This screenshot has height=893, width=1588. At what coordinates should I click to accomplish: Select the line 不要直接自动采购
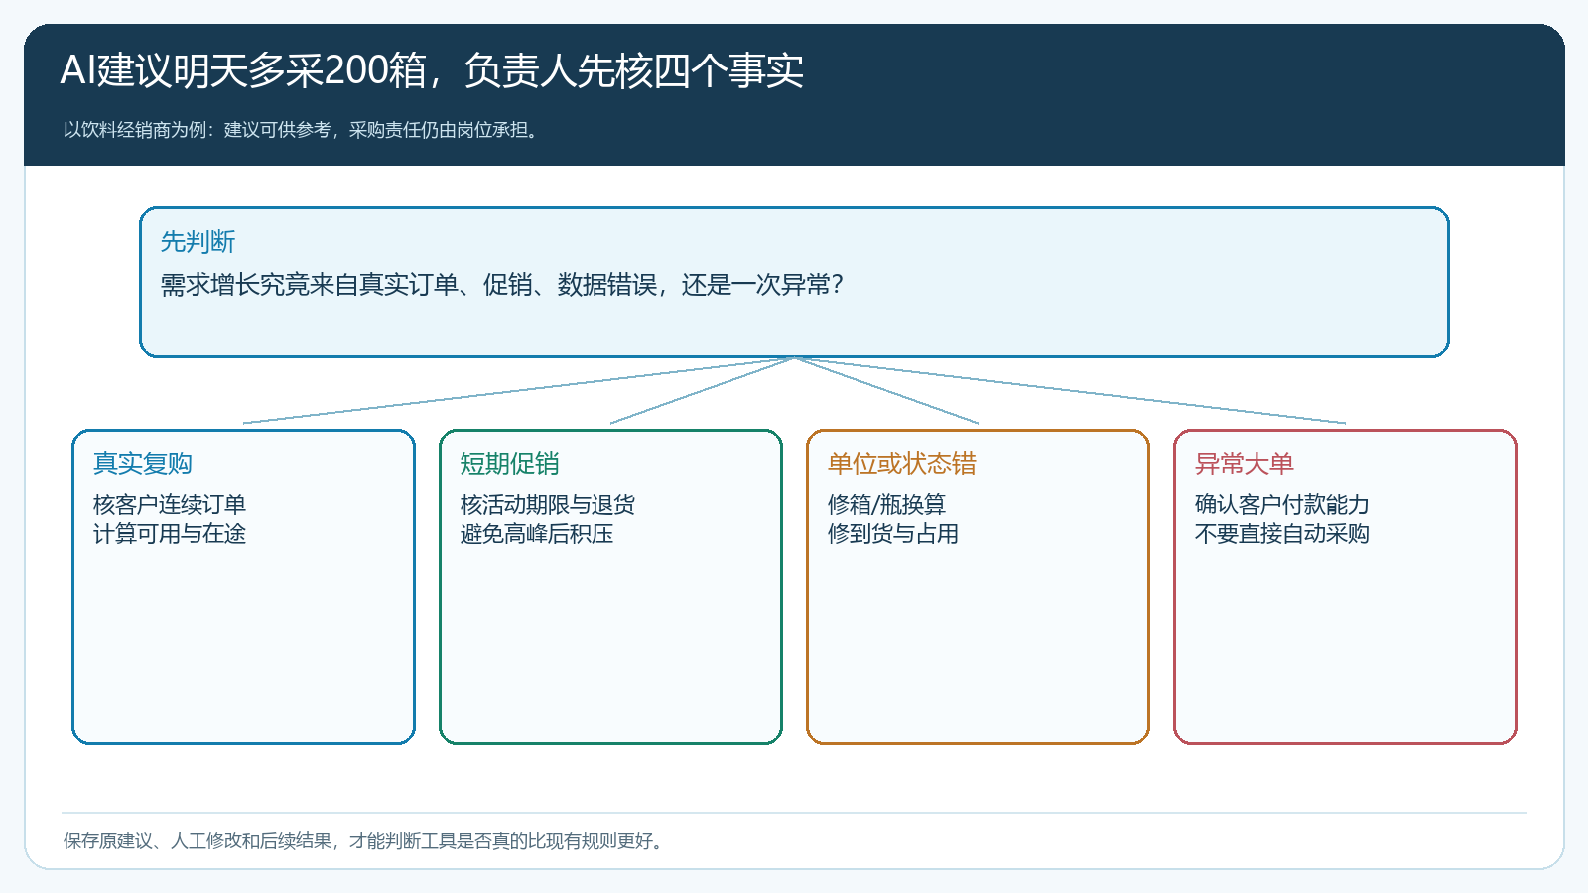point(1281,533)
